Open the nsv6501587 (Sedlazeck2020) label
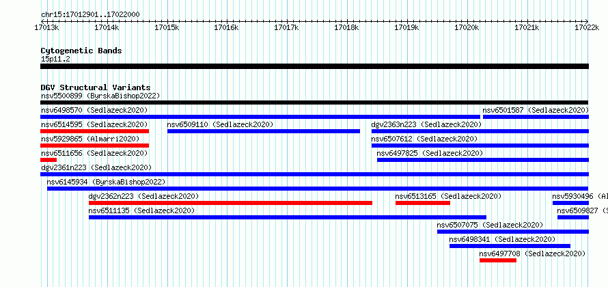This screenshot has width=608, height=287. click(536, 110)
